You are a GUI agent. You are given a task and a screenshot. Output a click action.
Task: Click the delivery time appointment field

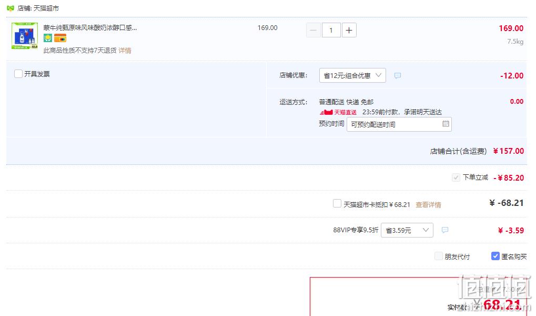pos(399,124)
